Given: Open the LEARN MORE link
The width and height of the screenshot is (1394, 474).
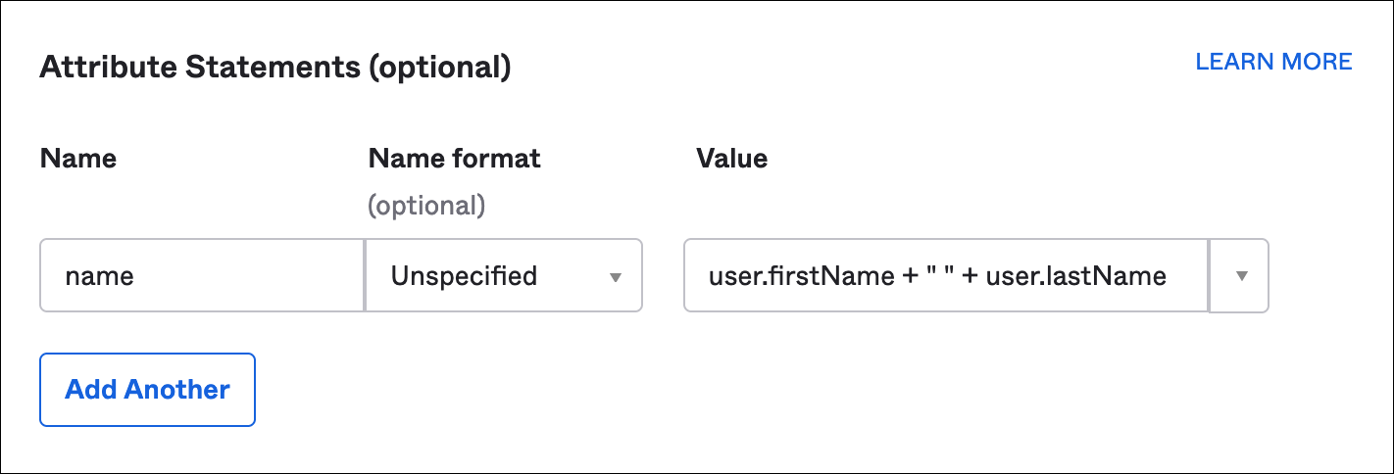Looking at the screenshot, I should (x=1273, y=62).
